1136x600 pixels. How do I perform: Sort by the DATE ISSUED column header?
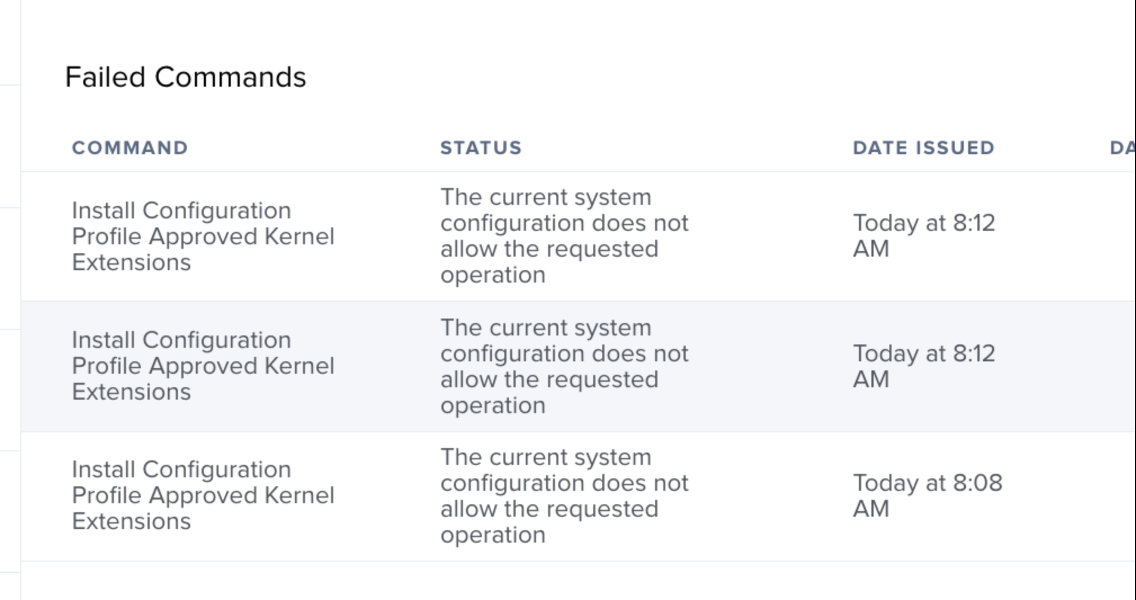point(923,147)
